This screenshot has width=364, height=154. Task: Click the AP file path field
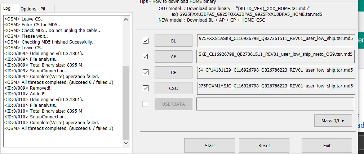(276, 56)
